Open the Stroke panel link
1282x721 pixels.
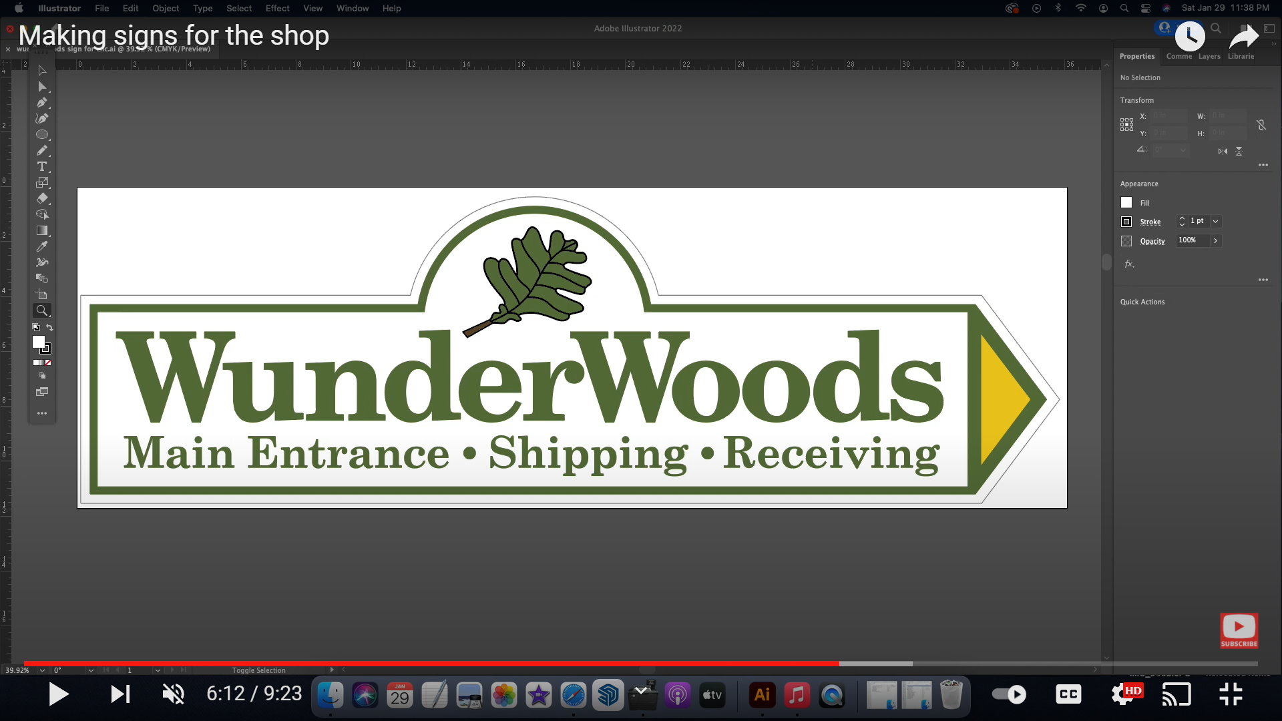[1150, 222]
